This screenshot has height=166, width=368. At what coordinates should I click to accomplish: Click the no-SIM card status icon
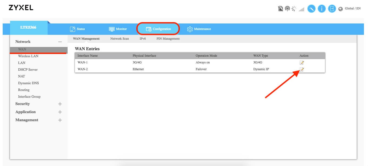coord(281,9)
